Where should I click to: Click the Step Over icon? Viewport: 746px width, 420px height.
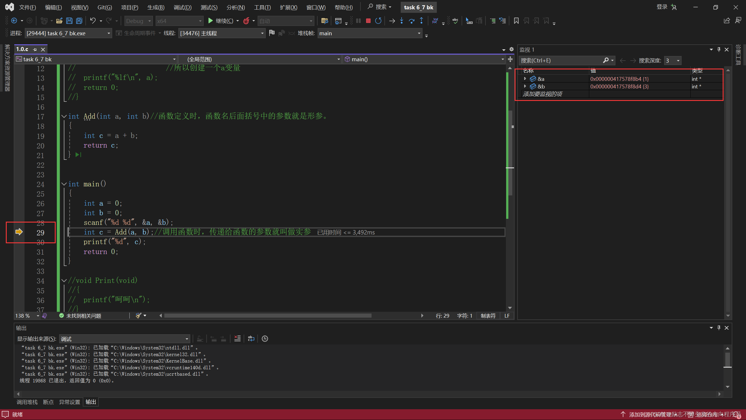411,21
